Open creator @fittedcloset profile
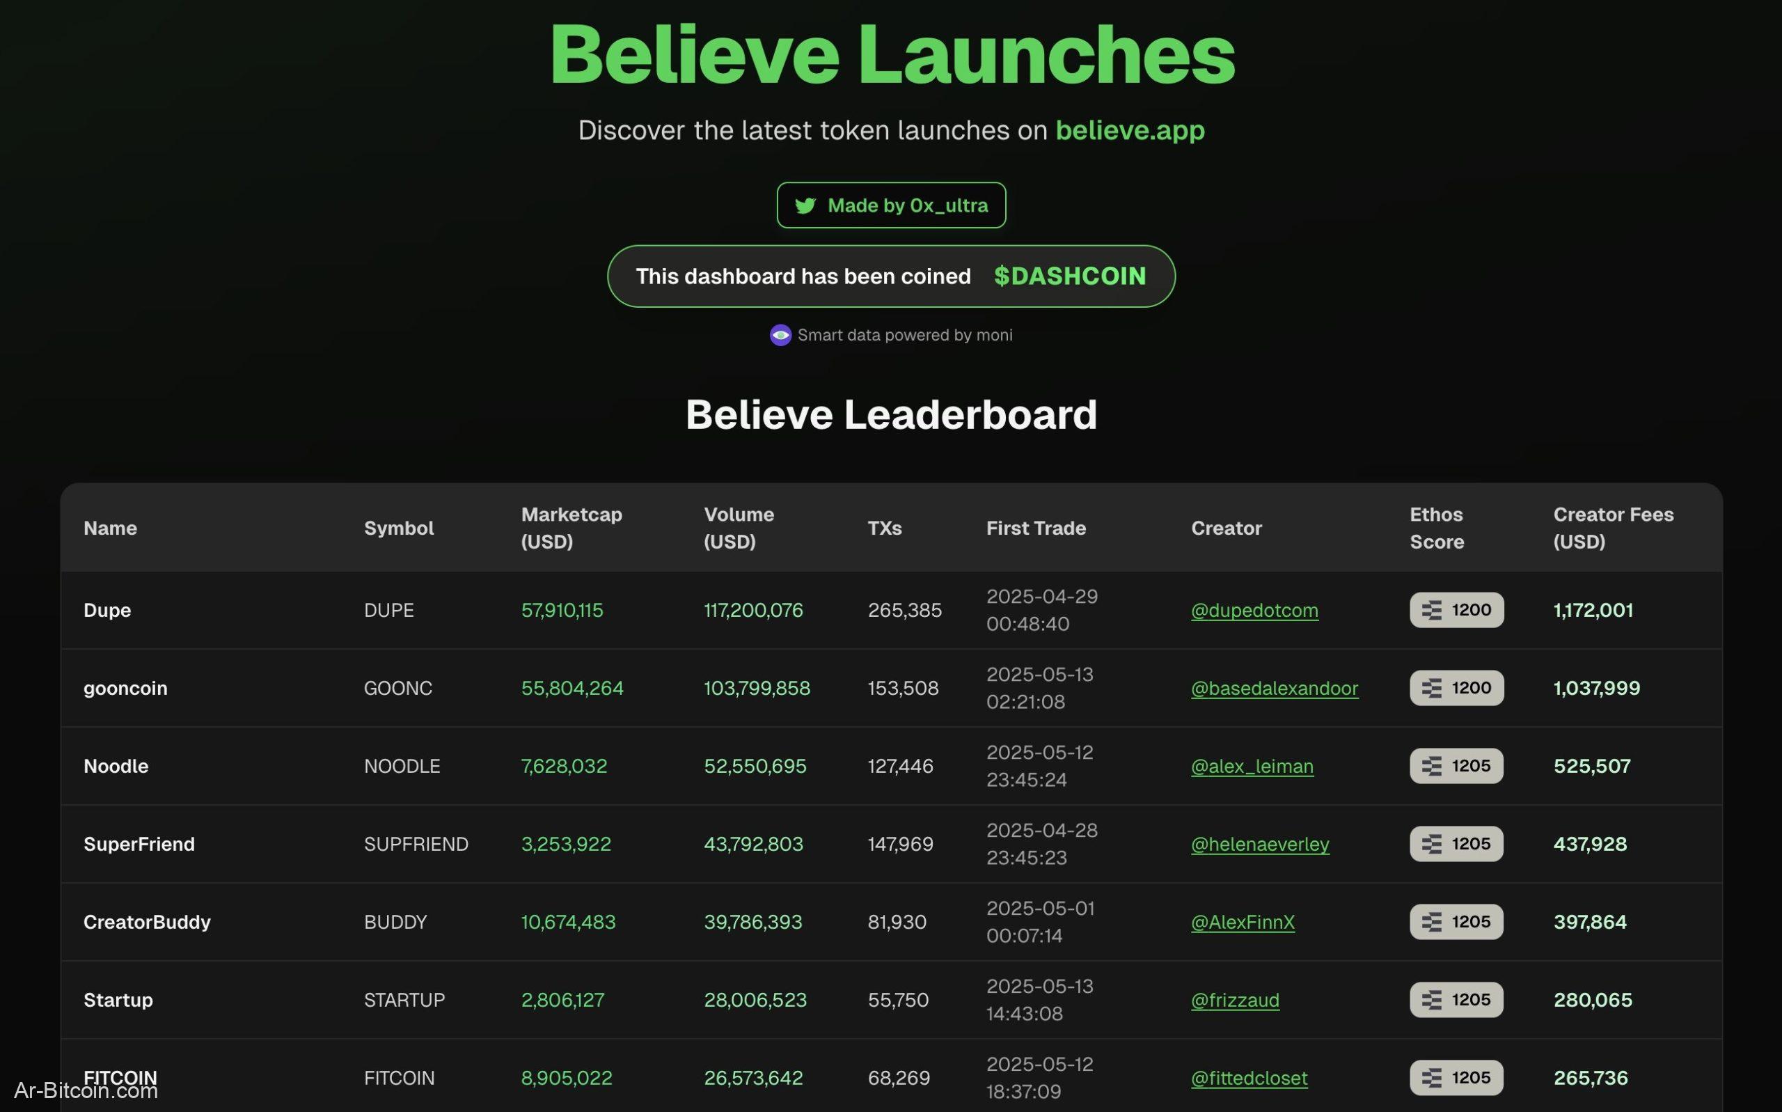1782x1112 pixels. point(1249,1078)
